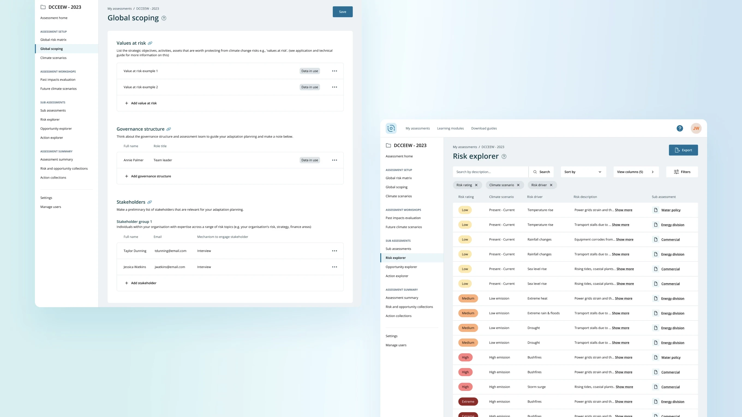Click the link icon next to Values at risk

click(x=150, y=43)
